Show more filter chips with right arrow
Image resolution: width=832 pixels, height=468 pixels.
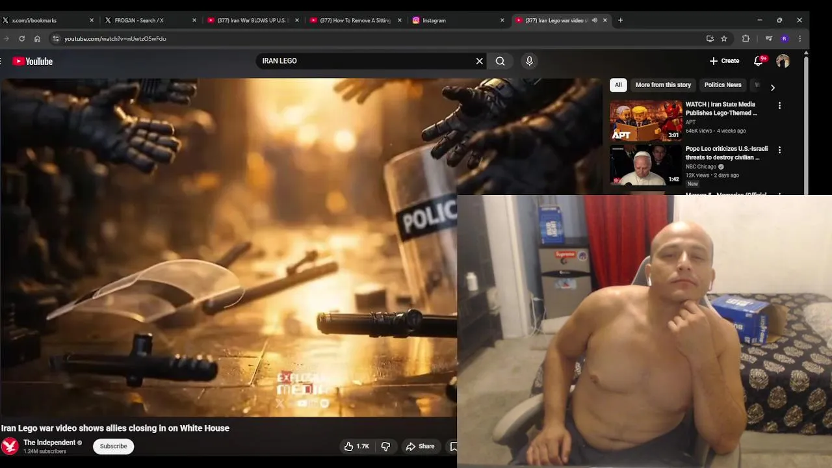[772, 87]
